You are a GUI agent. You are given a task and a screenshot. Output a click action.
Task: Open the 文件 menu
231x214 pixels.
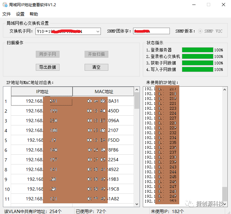[7, 14]
